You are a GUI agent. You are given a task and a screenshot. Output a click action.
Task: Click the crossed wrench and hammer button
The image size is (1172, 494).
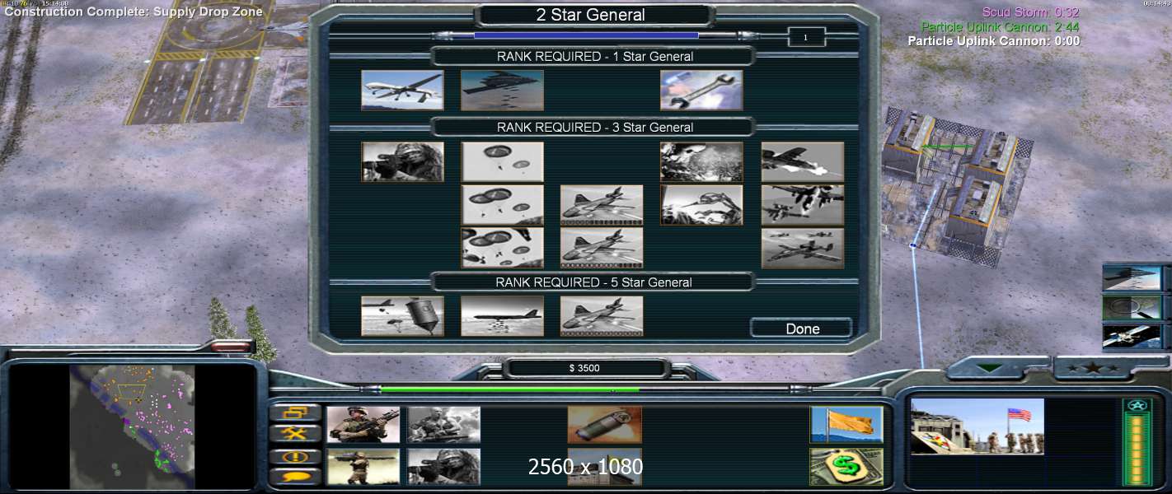[x=295, y=434]
